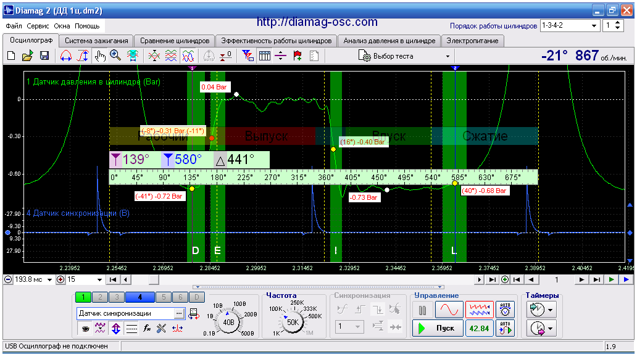Click the pause button in Управление
This screenshot has height=354, width=637.
(422, 310)
